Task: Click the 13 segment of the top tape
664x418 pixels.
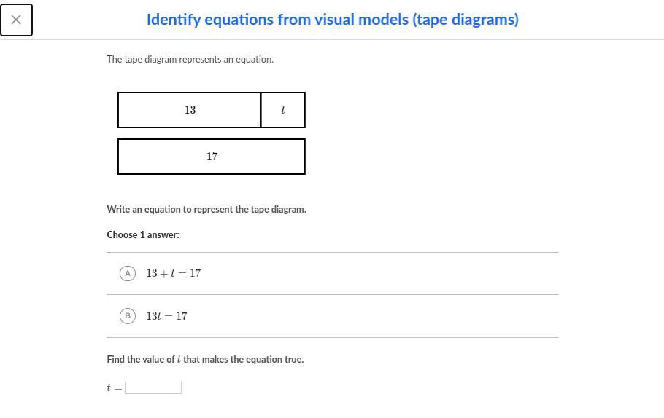Action: tap(190, 110)
